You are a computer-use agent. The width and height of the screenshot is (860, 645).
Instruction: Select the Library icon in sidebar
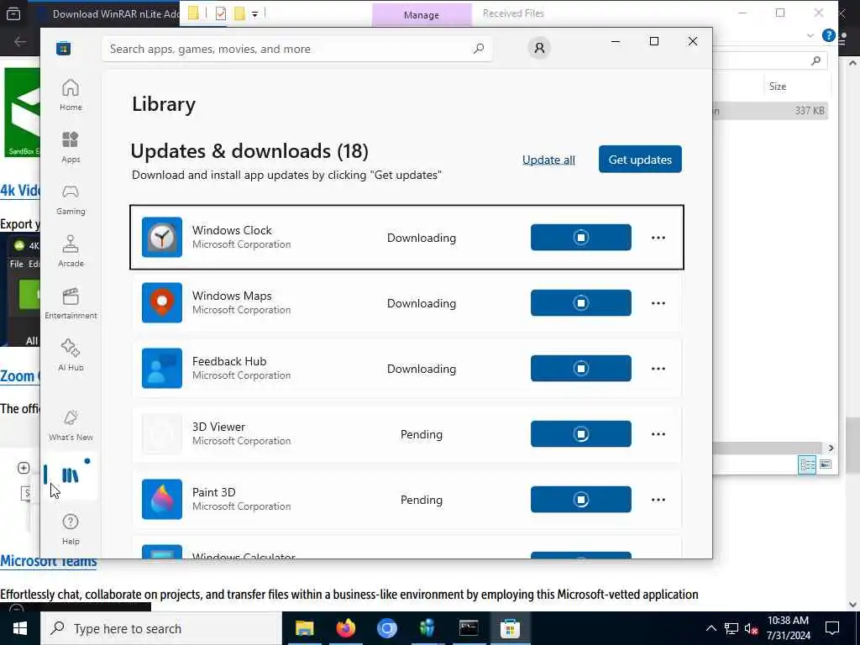pos(71,475)
